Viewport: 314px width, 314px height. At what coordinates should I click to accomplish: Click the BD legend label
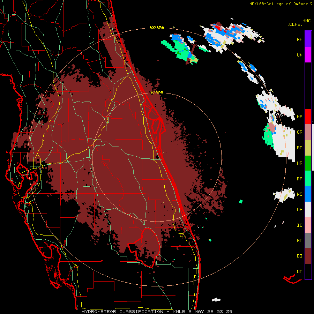[x=299, y=148]
